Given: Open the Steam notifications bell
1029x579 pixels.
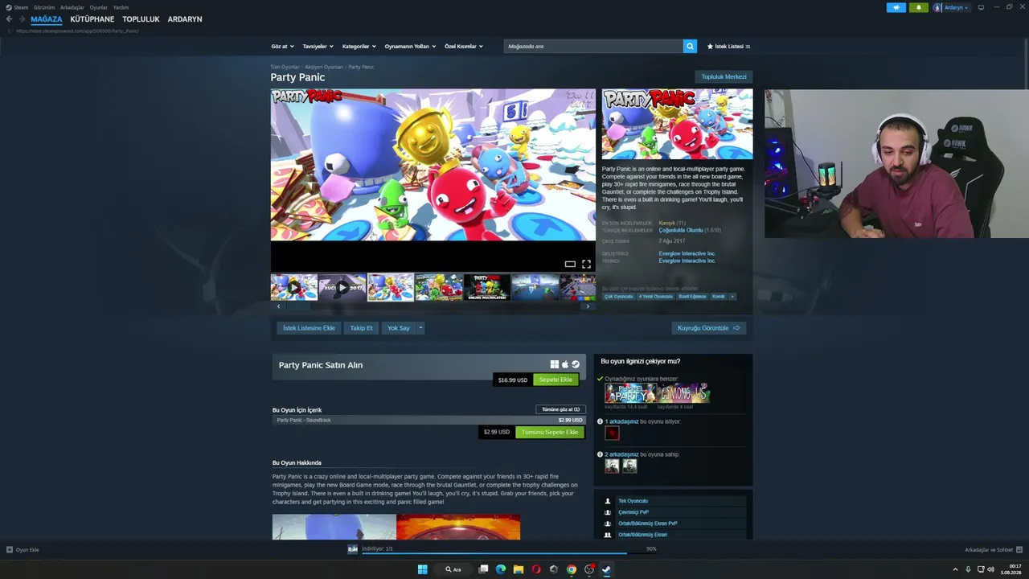Looking at the screenshot, I should click(x=919, y=7).
